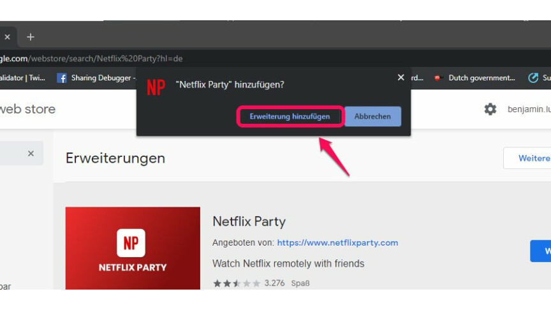Open web store settings gear
The height and width of the screenshot is (310, 551).
pyautogui.click(x=490, y=109)
